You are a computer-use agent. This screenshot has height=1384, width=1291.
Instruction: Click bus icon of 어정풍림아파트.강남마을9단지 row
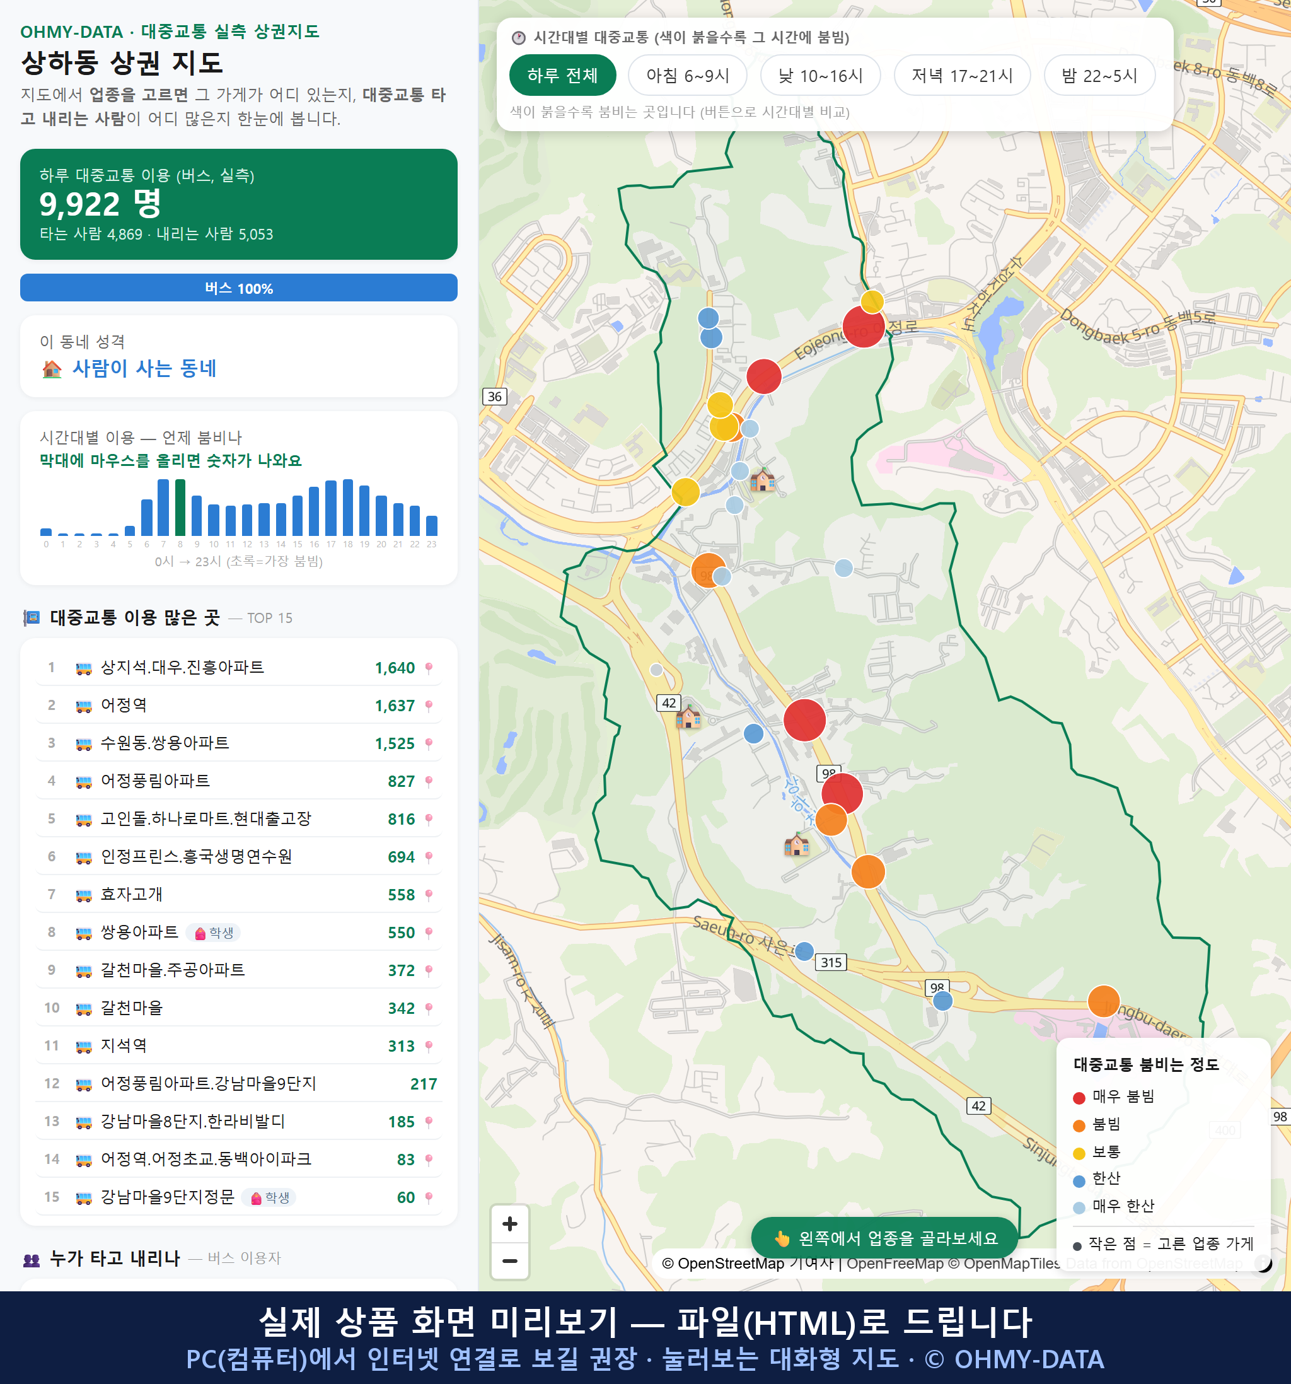click(x=83, y=1084)
